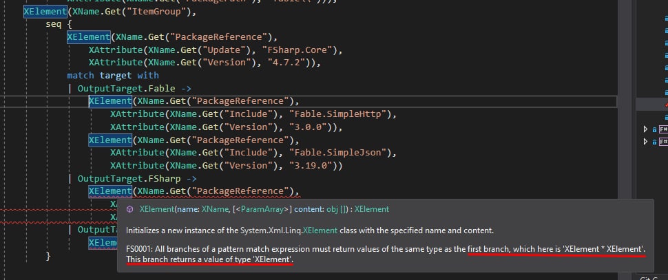The width and height of the screenshot is (668, 280).
Task: Expand the second F# project node
Action: click(x=645, y=142)
